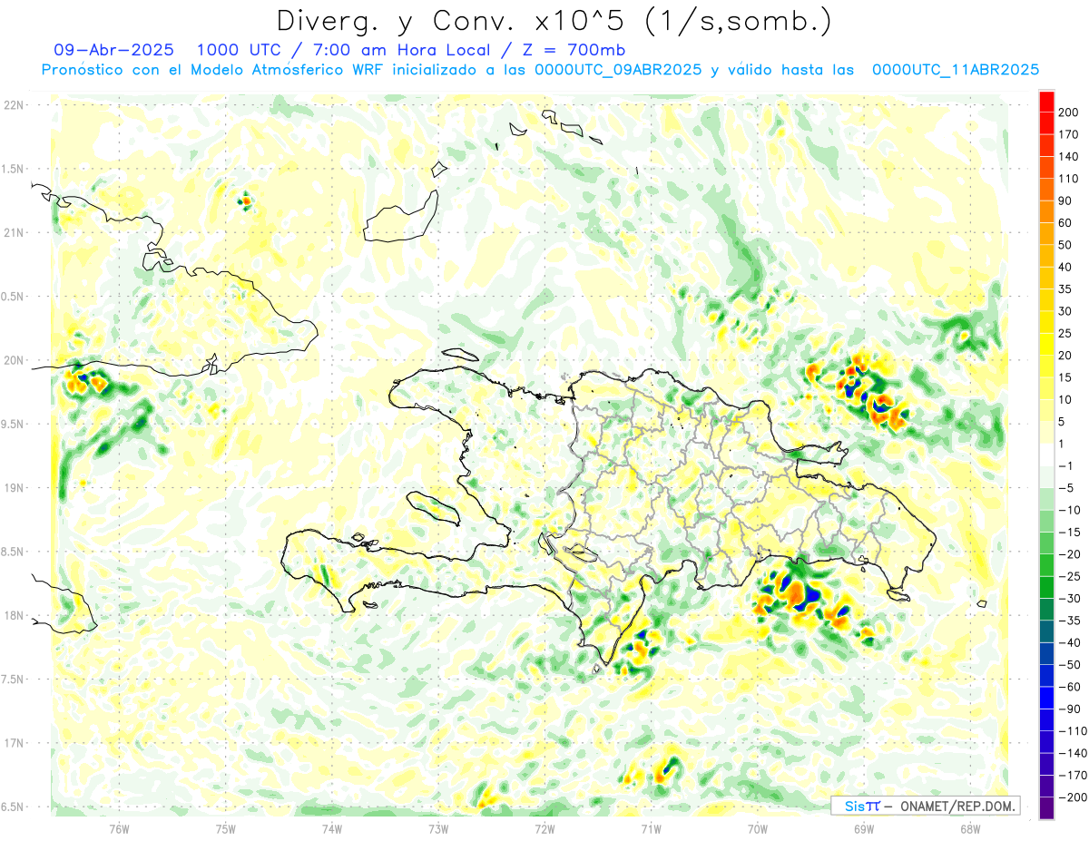Click the 110 value on color scale
This screenshot has height=841, width=1089.
click(1068, 179)
